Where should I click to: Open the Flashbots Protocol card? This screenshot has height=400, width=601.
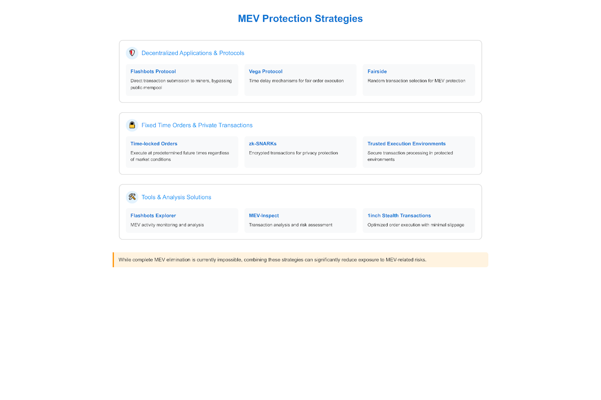(182, 80)
